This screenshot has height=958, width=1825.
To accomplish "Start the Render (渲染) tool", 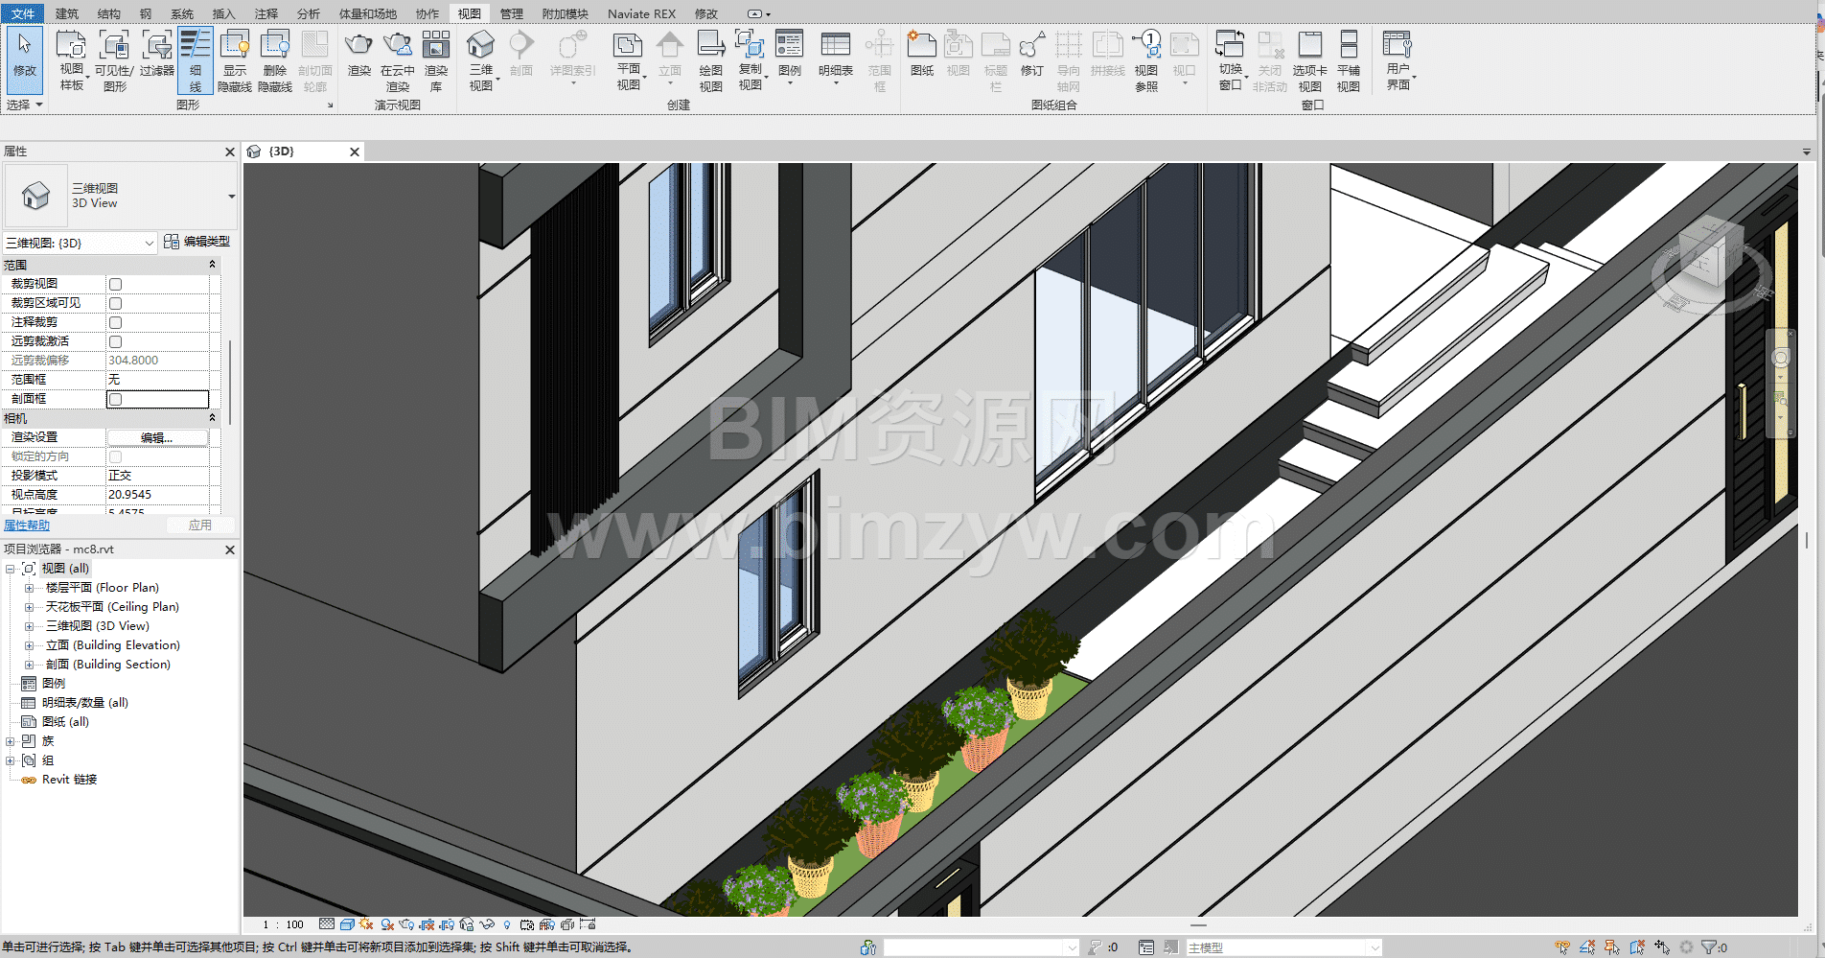I will coord(358,54).
